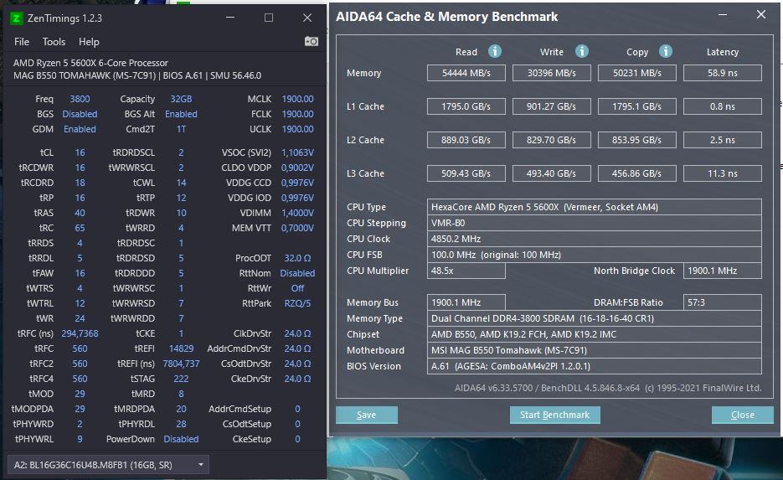Click the tREFI value 14829
Screen dimensions: 783x480
click(181, 348)
